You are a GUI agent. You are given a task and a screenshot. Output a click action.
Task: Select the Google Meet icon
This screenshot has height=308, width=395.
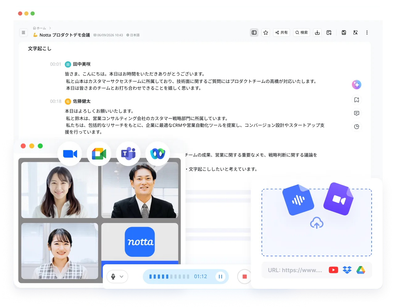tap(99, 154)
